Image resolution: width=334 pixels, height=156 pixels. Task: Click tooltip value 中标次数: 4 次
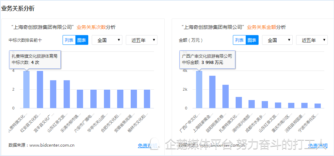[25, 63]
